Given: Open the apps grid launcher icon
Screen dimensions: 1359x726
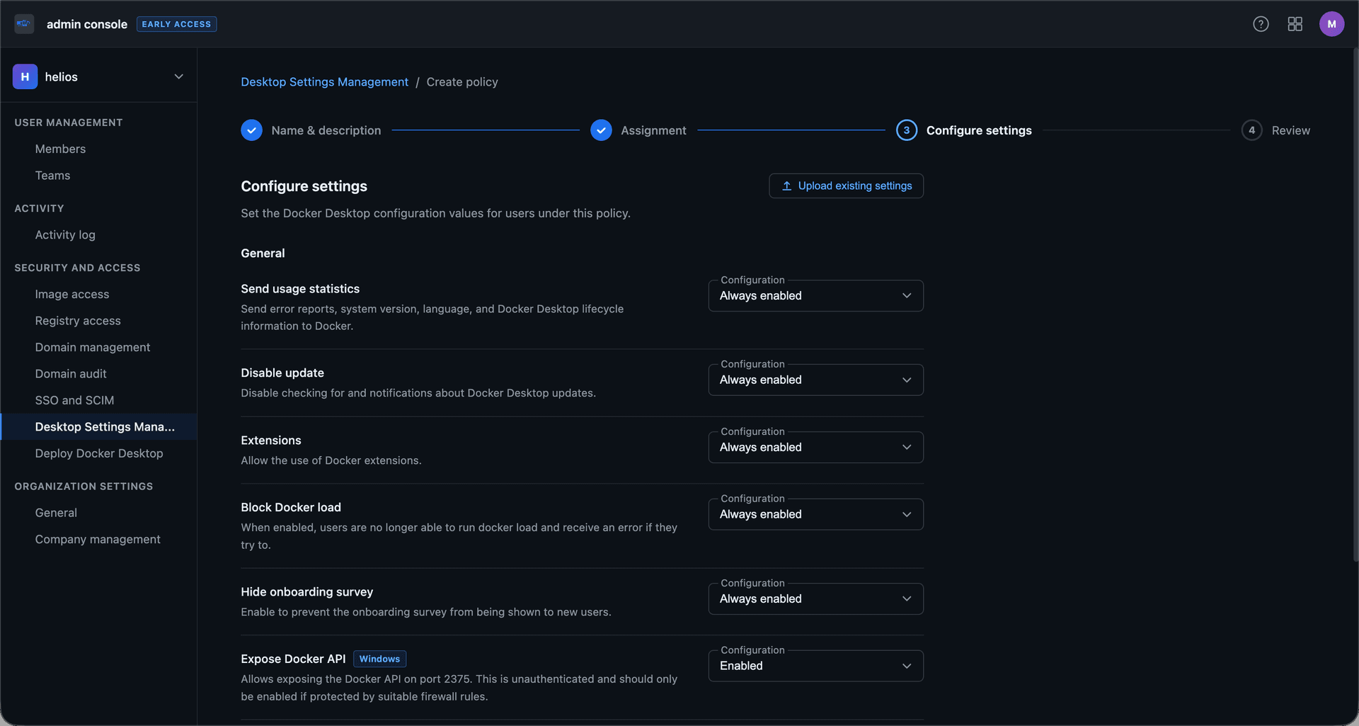Looking at the screenshot, I should click(1295, 24).
